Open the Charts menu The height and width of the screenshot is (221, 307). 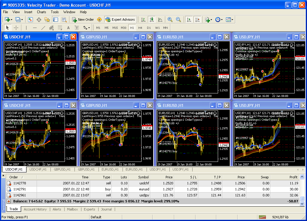[x=41, y=12]
